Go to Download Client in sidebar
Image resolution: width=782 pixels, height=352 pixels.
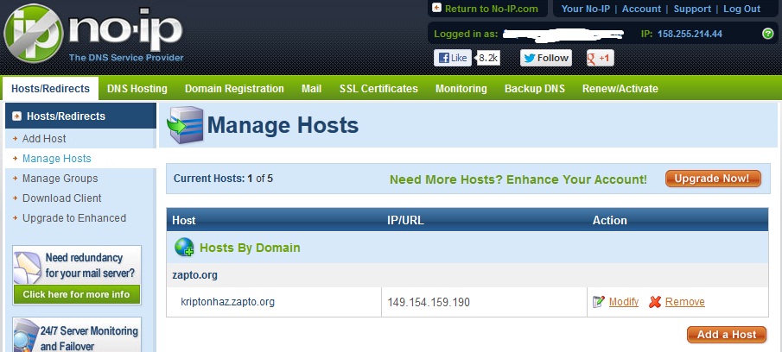coord(60,198)
